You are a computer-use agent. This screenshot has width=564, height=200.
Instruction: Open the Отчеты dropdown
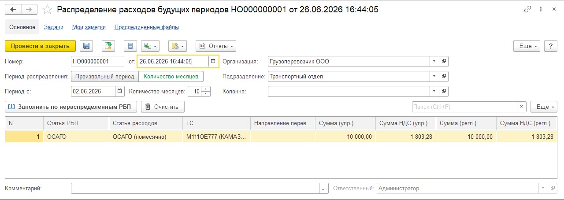pyautogui.click(x=215, y=46)
